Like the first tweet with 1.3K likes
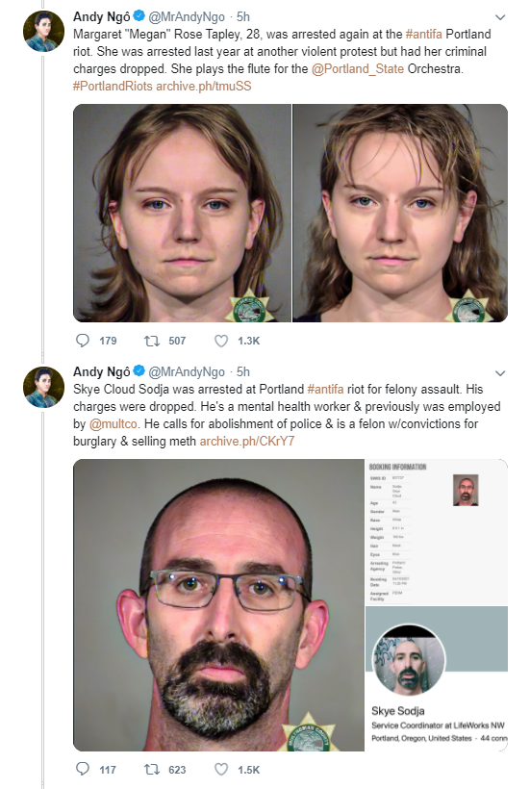The width and height of the screenshot is (530, 789). click(x=221, y=341)
